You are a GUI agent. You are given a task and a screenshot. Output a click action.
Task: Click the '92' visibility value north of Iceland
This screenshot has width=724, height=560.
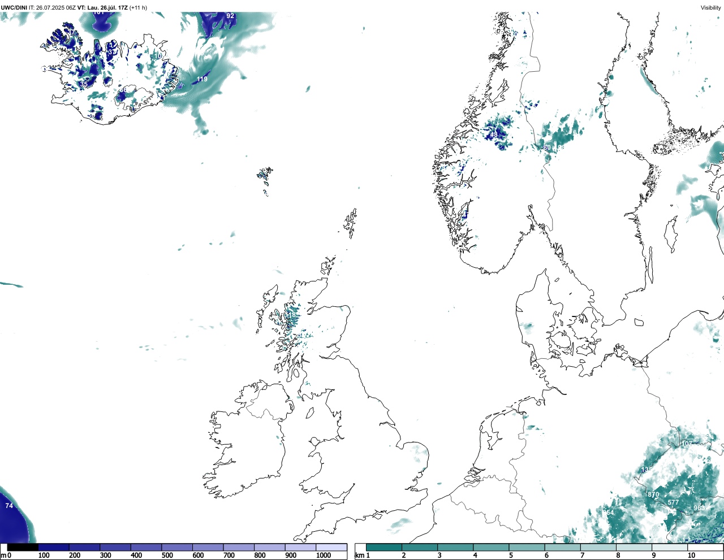(230, 16)
